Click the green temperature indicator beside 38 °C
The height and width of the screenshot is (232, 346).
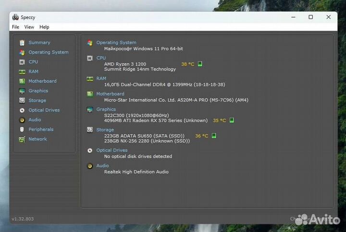coord(200,64)
